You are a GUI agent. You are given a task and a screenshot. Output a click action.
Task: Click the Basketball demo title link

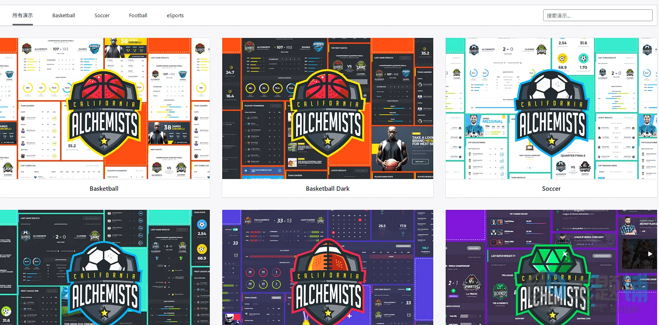(104, 189)
